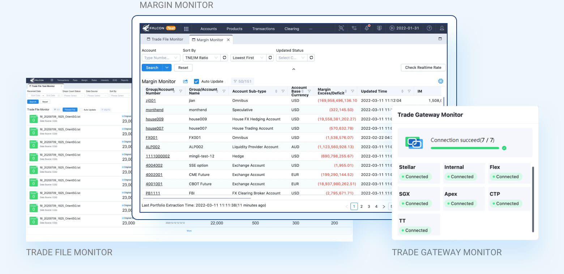Open the help question mark icon
Screen dimensions: 564x274
[429, 28]
